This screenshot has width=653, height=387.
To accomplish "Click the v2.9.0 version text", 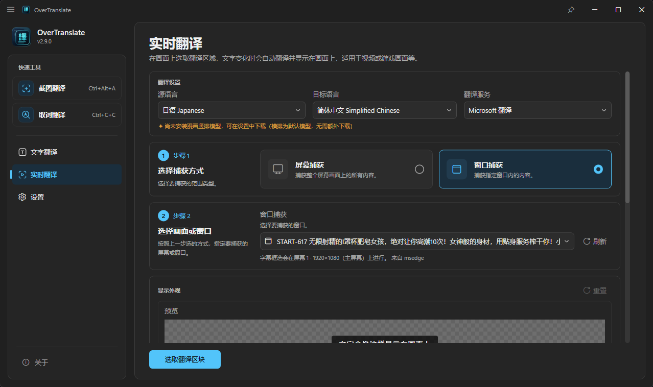I will click(44, 41).
